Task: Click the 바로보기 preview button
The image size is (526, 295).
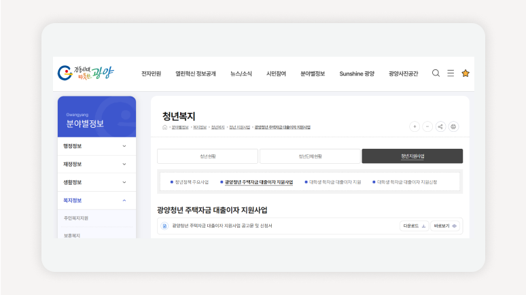Action: tap(445, 226)
